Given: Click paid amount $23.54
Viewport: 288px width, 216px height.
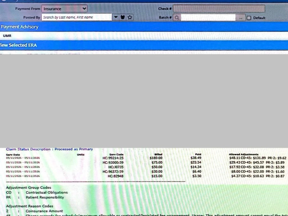Looking at the screenshot, I should click(196, 162).
